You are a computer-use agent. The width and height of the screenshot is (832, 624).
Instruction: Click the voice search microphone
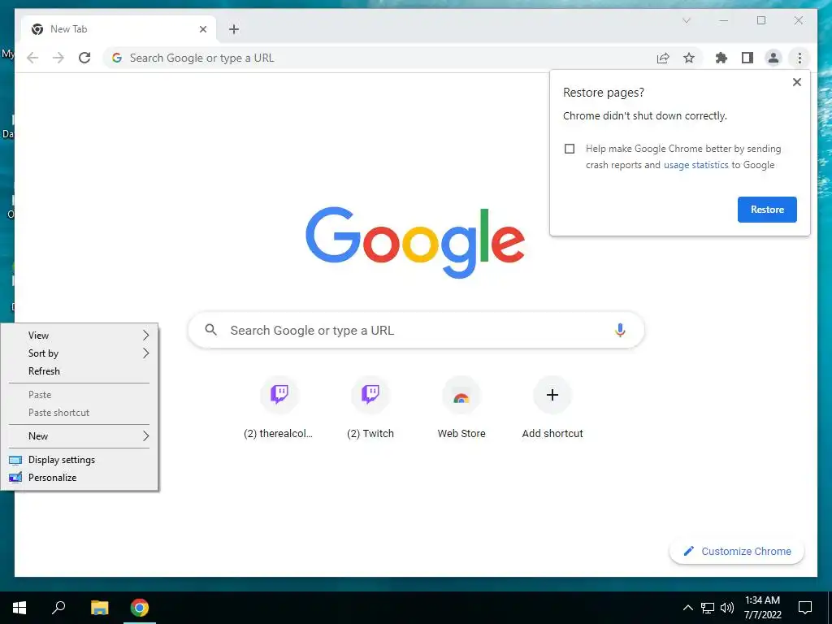pyautogui.click(x=620, y=330)
